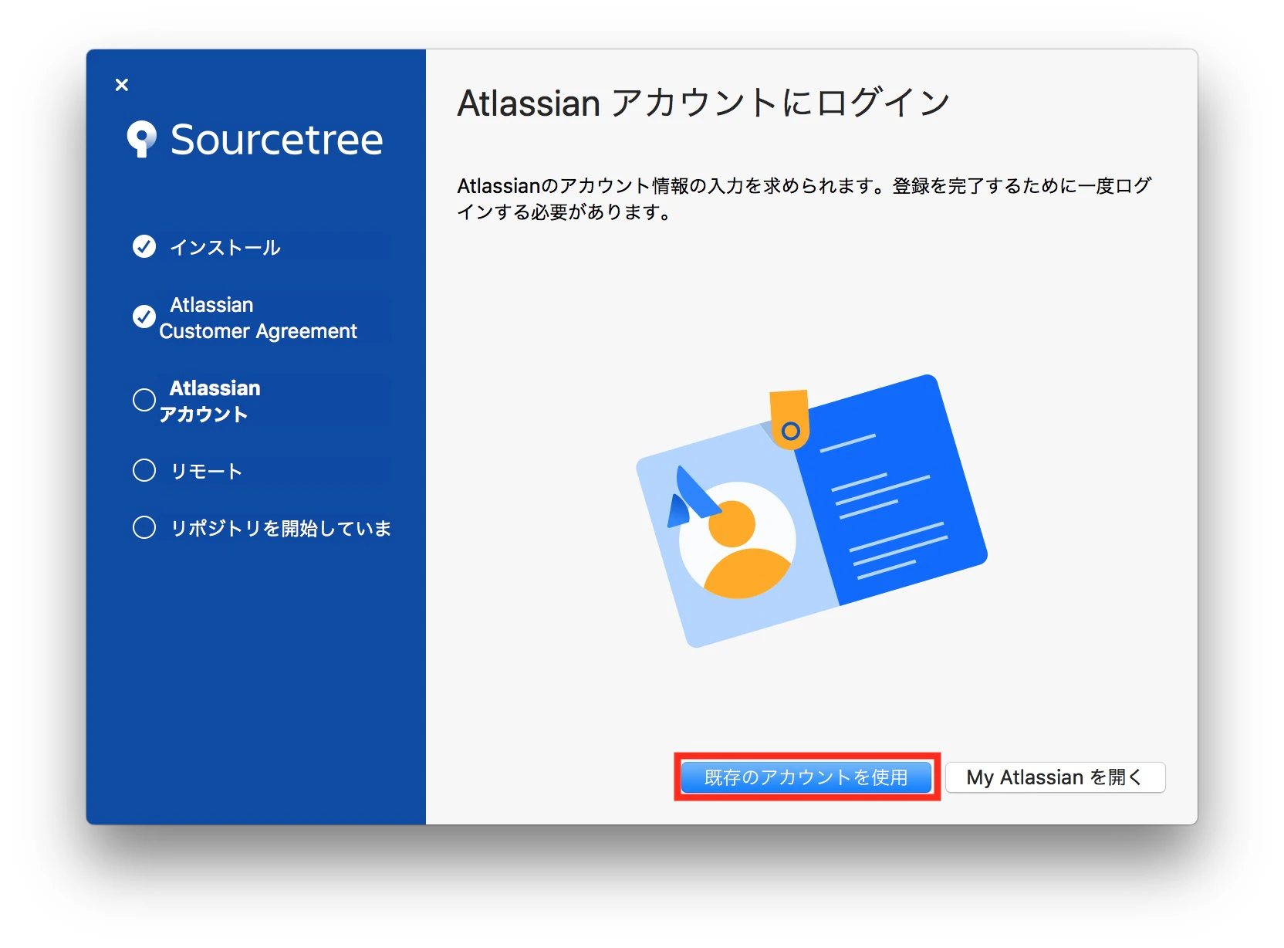Click the checkmark beside Atlassian Customer Agreement
The image size is (1284, 948).
144,317
